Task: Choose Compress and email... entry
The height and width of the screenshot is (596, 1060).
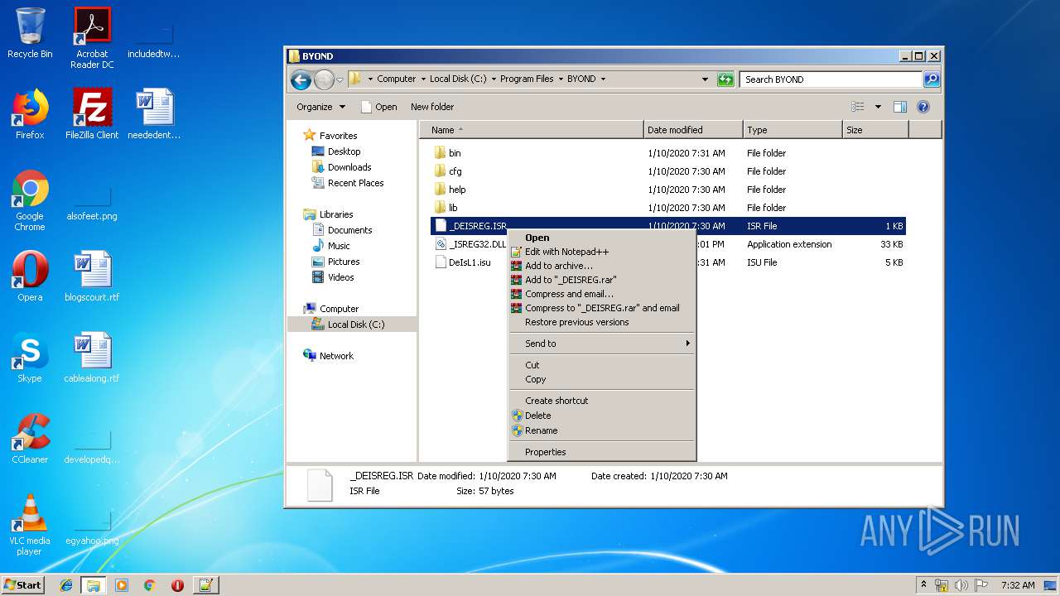Action: click(x=601, y=294)
